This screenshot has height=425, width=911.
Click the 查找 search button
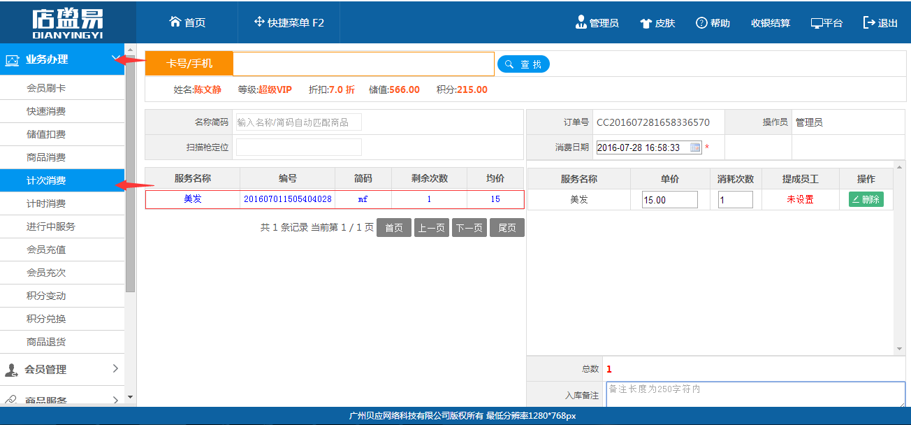point(523,64)
